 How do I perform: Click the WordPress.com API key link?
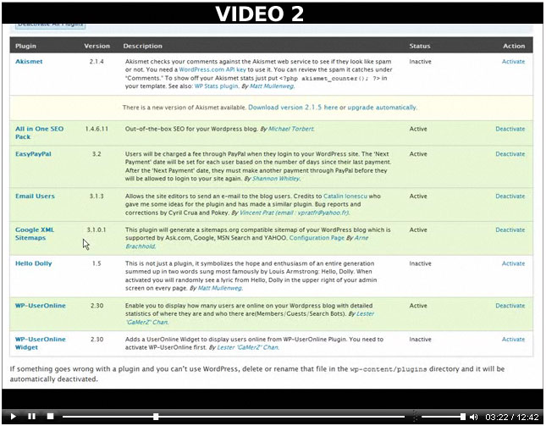(212, 69)
